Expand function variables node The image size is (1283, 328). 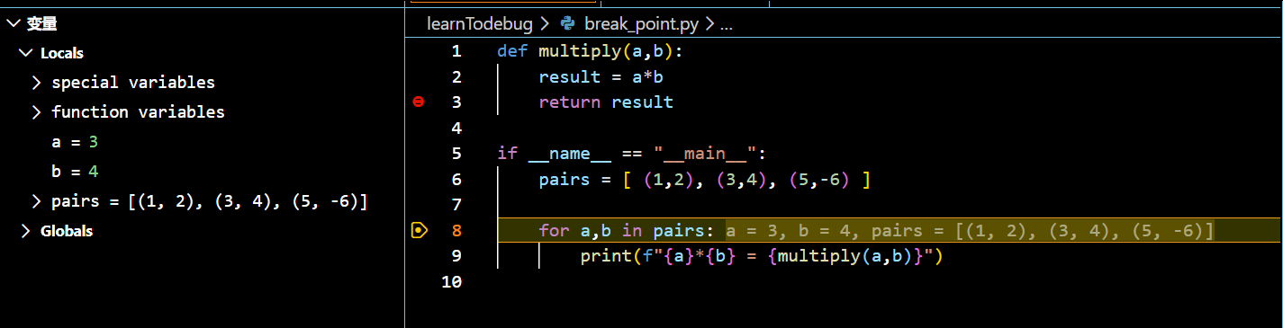(37, 112)
